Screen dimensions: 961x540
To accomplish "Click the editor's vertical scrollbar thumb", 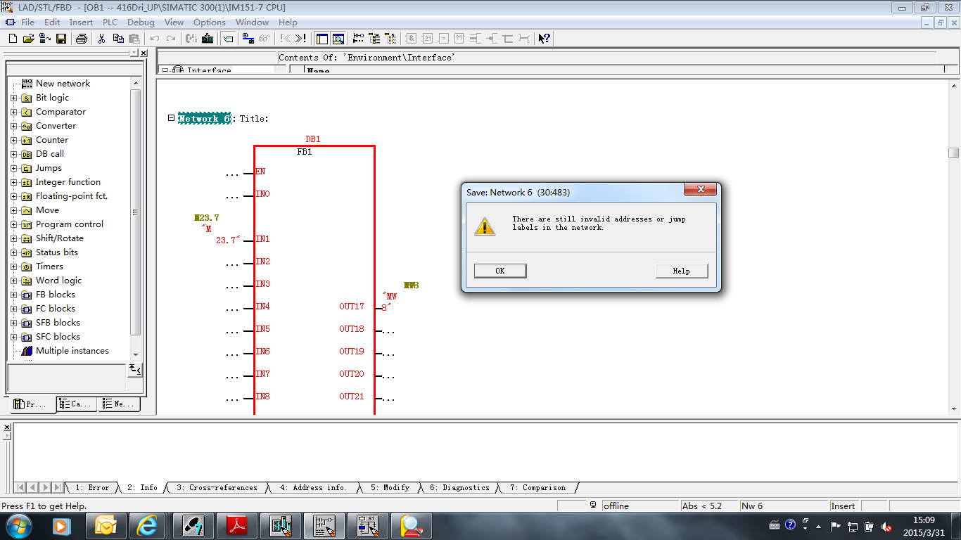I will pyautogui.click(x=953, y=153).
